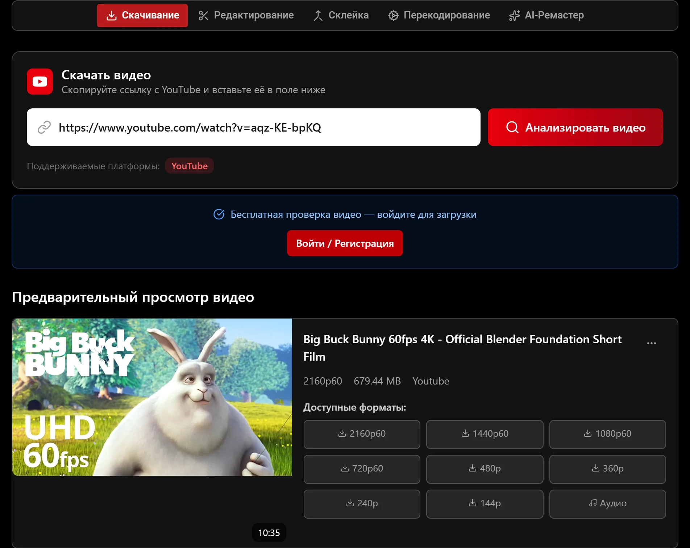Switch to the Редактирование tab

tap(246, 15)
